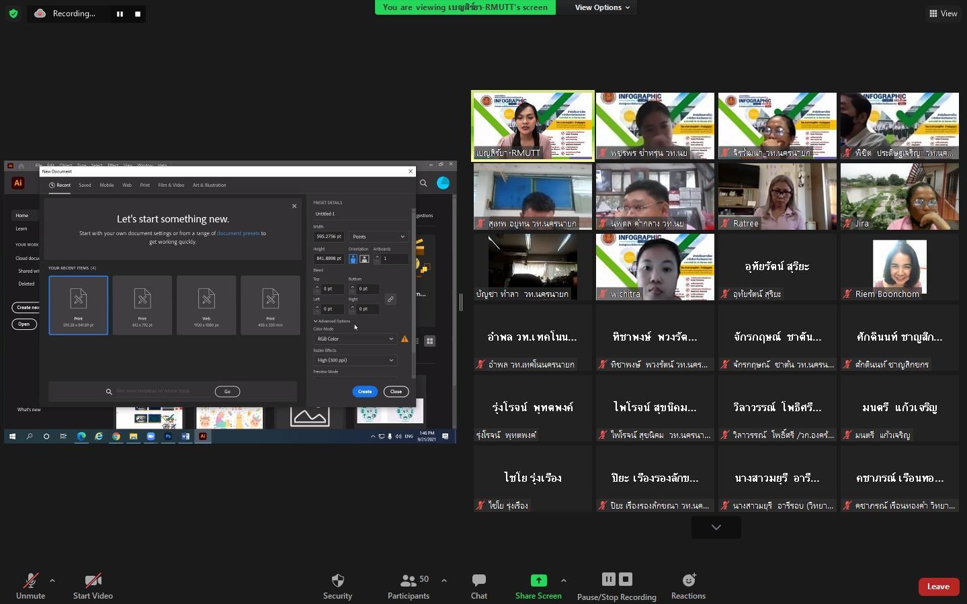Start Video camera toggle

pos(93,586)
